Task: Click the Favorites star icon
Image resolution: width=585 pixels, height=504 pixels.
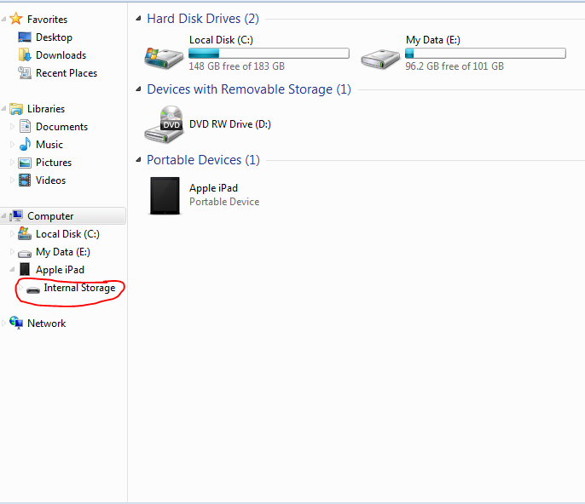Action: point(15,19)
